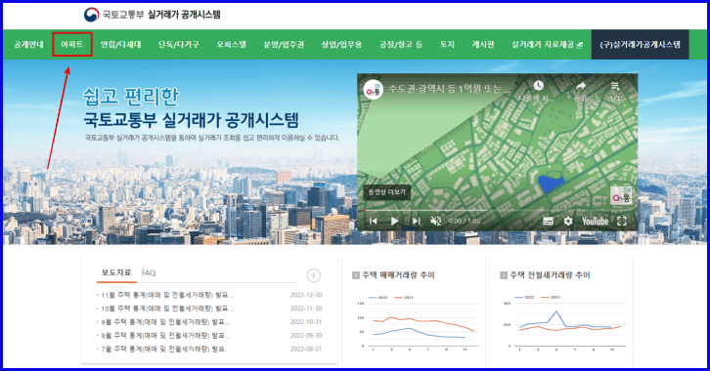Select the 단독/다가구 menu
710x371 pixels.
click(x=178, y=44)
